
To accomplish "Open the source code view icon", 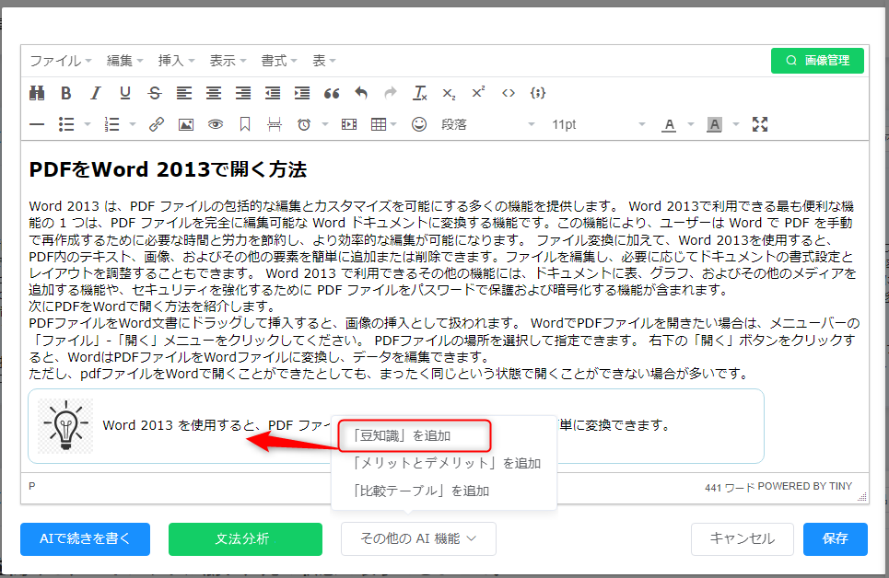I will click(509, 93).
